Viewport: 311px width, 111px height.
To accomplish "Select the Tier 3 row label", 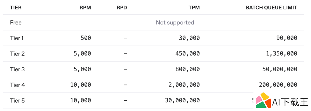I will click(x=17, y=69).
